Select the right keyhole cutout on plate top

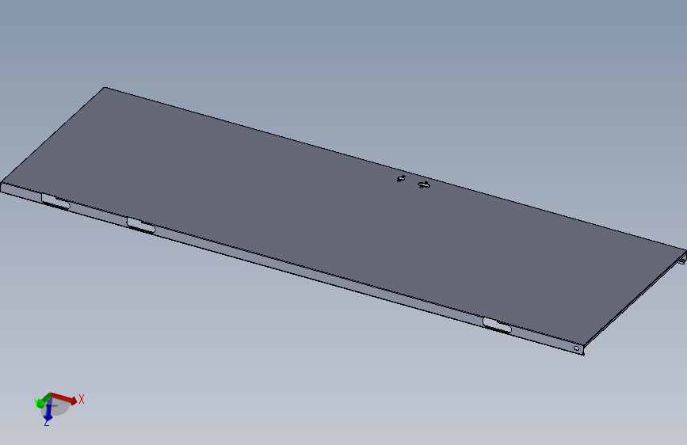(424, 184)
